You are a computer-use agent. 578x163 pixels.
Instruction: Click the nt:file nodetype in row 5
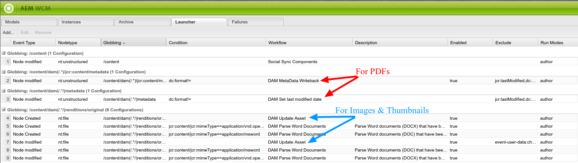click(x=78, y=126)
